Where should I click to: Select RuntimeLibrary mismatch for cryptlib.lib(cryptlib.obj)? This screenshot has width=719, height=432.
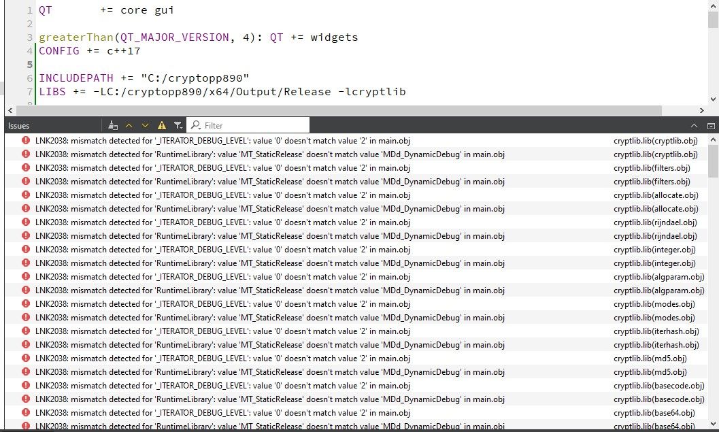point(356,154)
